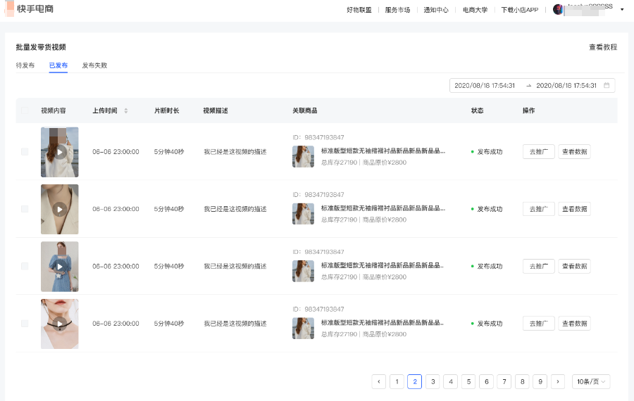This screenshot has width=634, height=401.
Task: Open product thumbnail in the first row
Action: (x=303, y=157)
